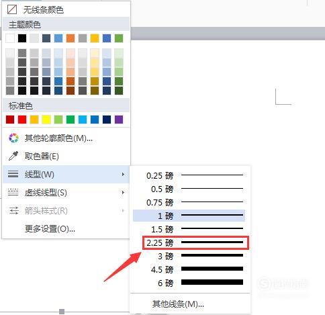Pick the orange theme color swatch

tap(71, 38)
